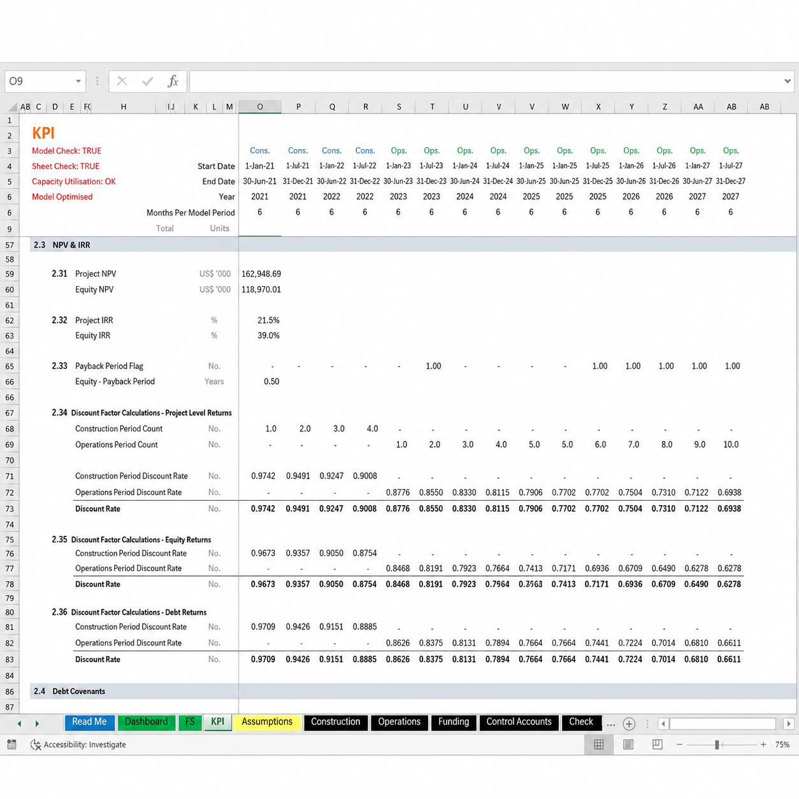The image size is (799, 799).
Task: Open the Funding sheet tab
Action: 454,722
